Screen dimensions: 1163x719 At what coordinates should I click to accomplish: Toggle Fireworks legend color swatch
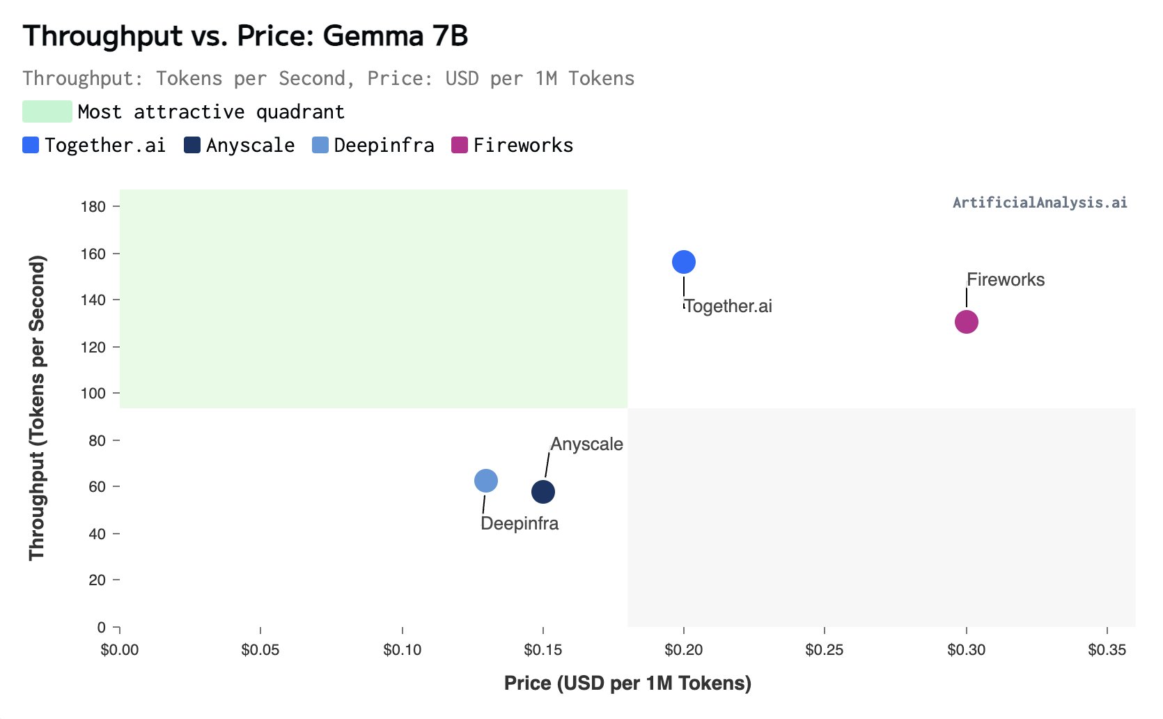coord(460,145)
